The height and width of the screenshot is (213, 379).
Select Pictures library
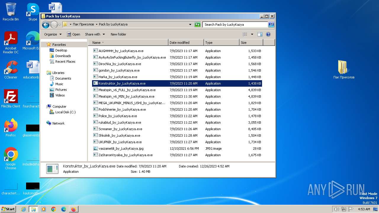pos(61,90)
